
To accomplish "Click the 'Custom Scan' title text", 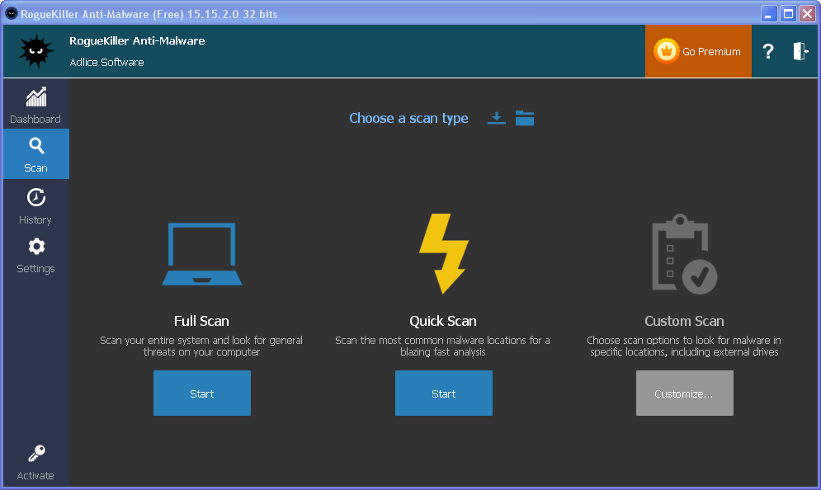I will click(x=684, y=321).
